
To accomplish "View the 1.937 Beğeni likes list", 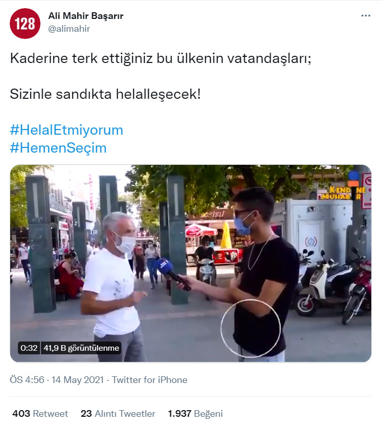I will point(195,414).
